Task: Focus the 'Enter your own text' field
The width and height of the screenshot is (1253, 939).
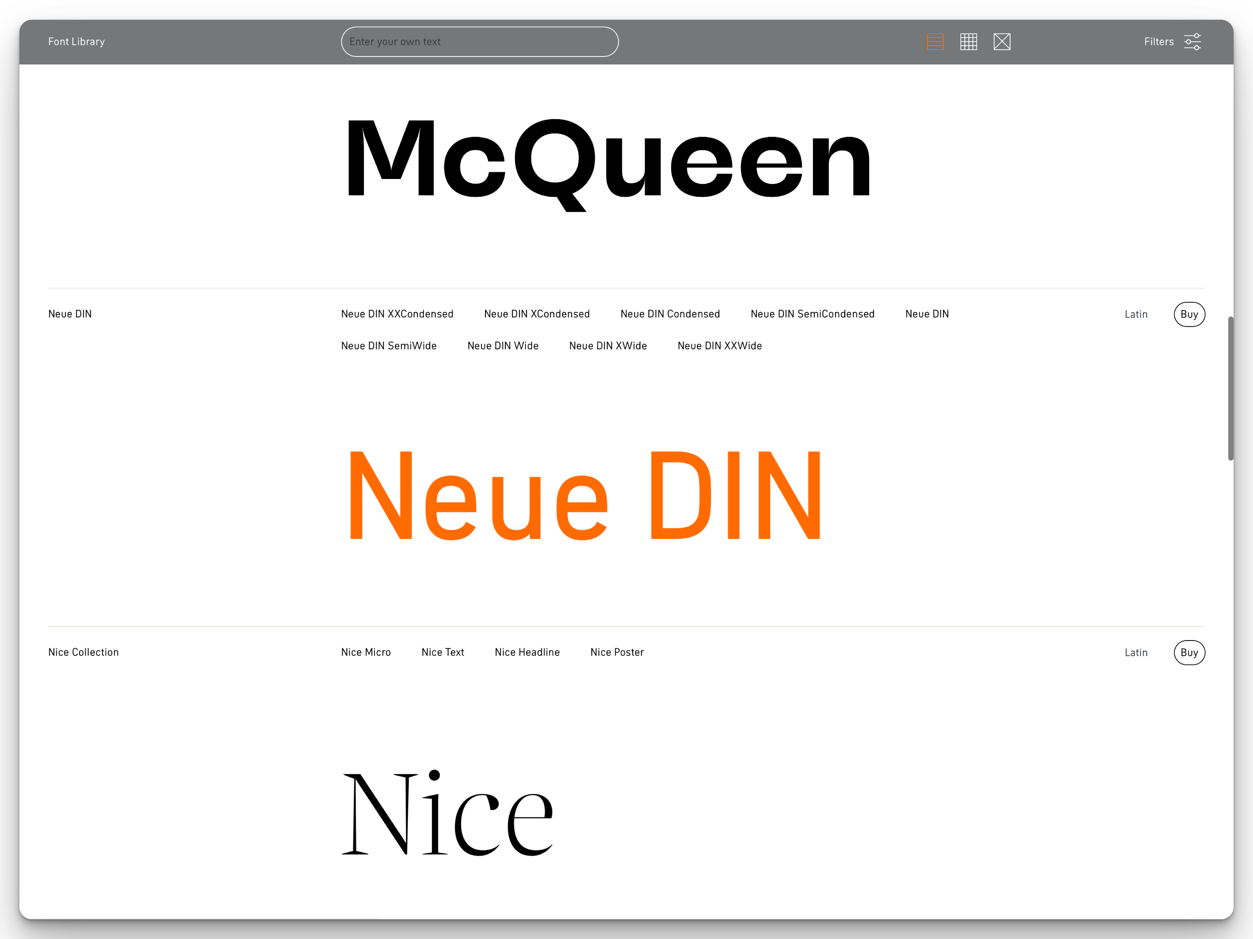Action: point(479,42)
